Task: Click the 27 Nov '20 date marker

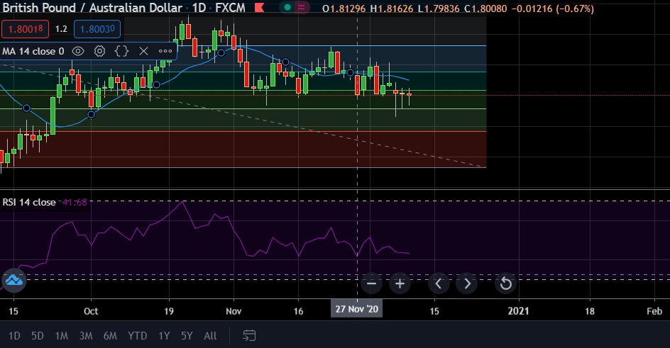Action: [x=356, y=310]
